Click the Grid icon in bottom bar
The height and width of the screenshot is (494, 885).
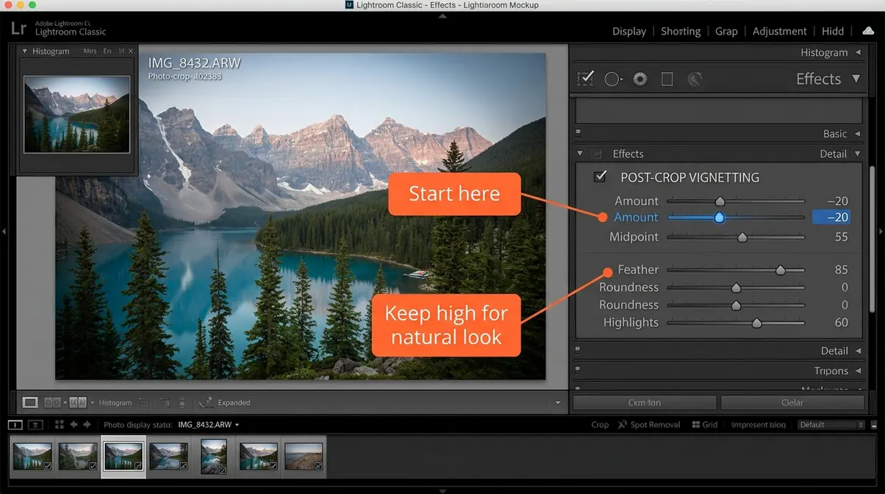(x=696, y=425)
